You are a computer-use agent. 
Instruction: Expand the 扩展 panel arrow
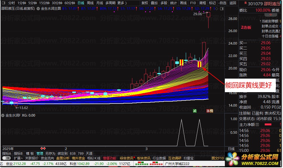tap(18, 158)
